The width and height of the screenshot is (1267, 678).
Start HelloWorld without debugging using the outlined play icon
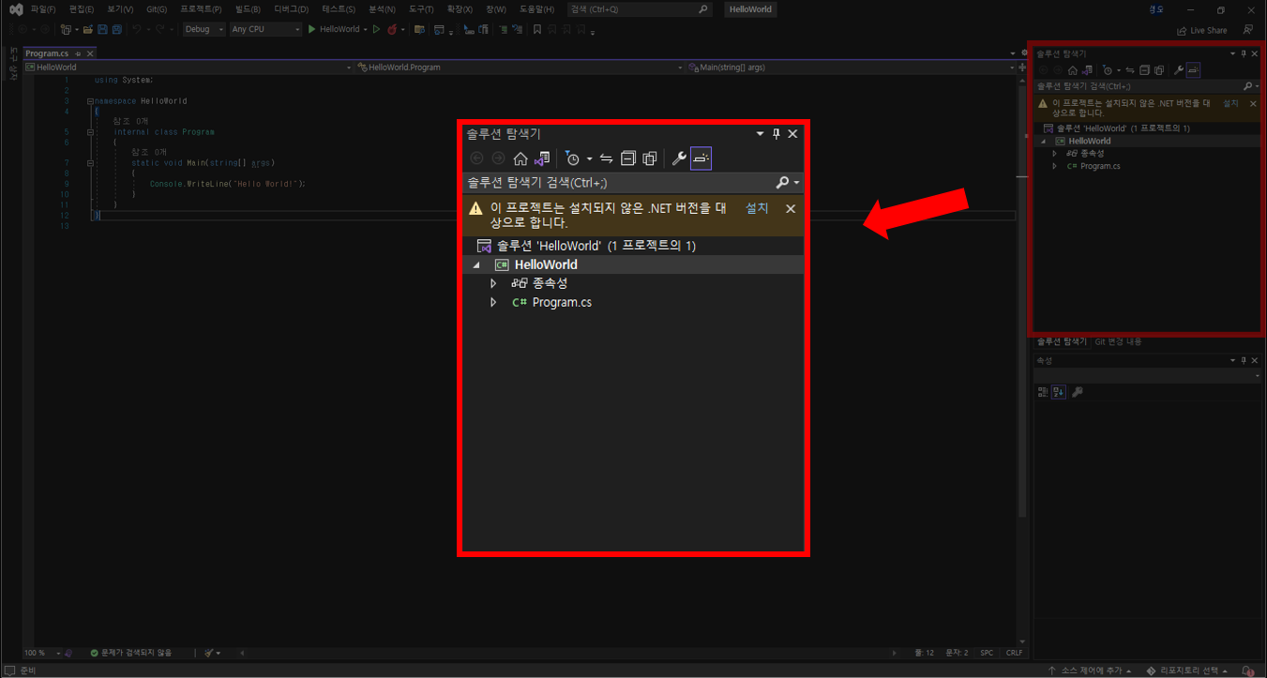pyautogui.click(x=377, y=29)
